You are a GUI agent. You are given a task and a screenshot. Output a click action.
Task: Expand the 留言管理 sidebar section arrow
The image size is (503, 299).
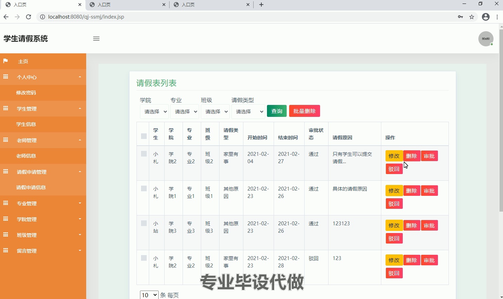(80, 251)
